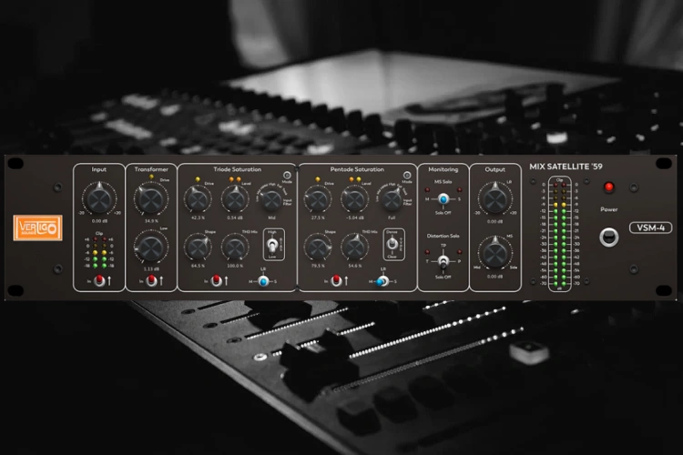Screen dimensions: 683x455
Task: Adjust the Input gain knob
Action: point(99,198)
